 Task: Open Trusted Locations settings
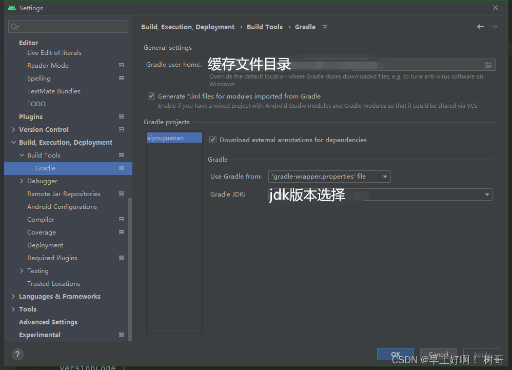coord(53,283)
